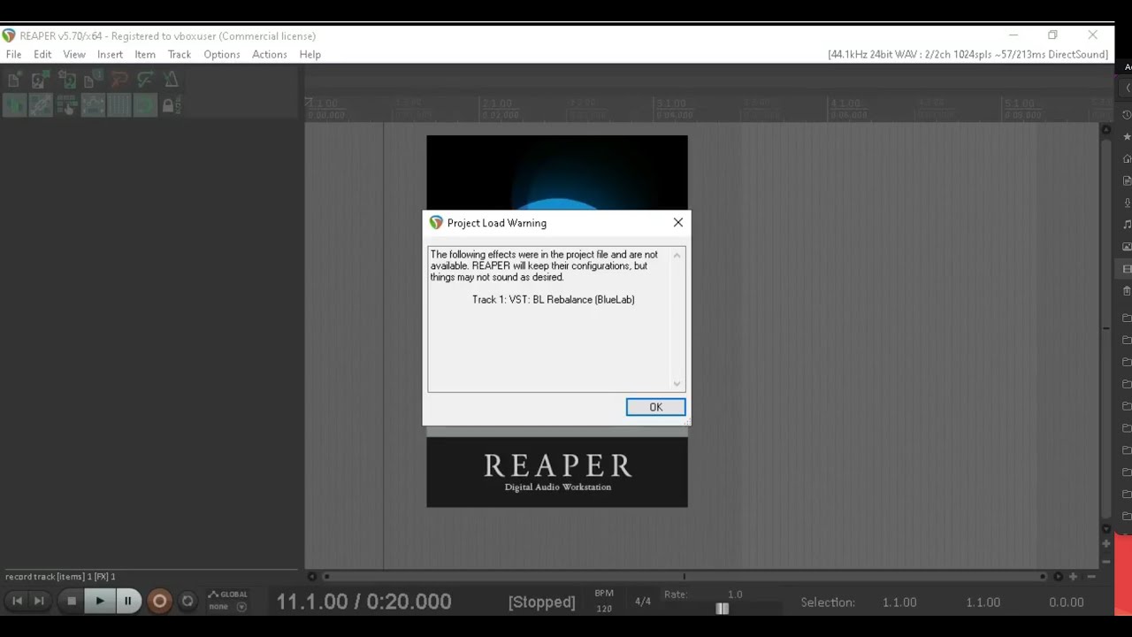Toggle auto-crossfade toolbar button
This screenshot has height=637, width=1132.
pos(14,104)
